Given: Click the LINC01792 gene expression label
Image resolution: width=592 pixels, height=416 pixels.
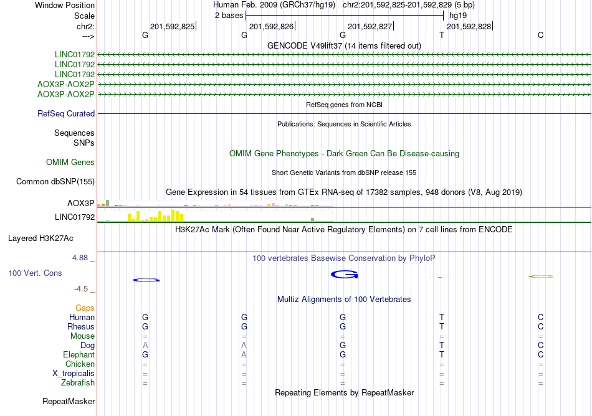Looking at the screenshot, I should point(75,217).
